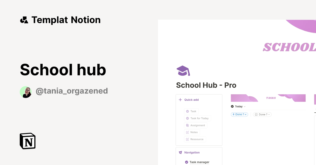316x165 pixels.
Task: Click the checkmark icon next to Task manager
Action: [x=186, y=162]
